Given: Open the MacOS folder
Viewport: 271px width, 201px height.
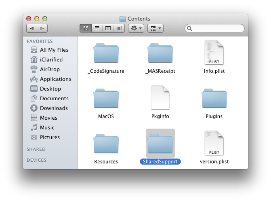Looking at the screenshot, I should (106, 100).
